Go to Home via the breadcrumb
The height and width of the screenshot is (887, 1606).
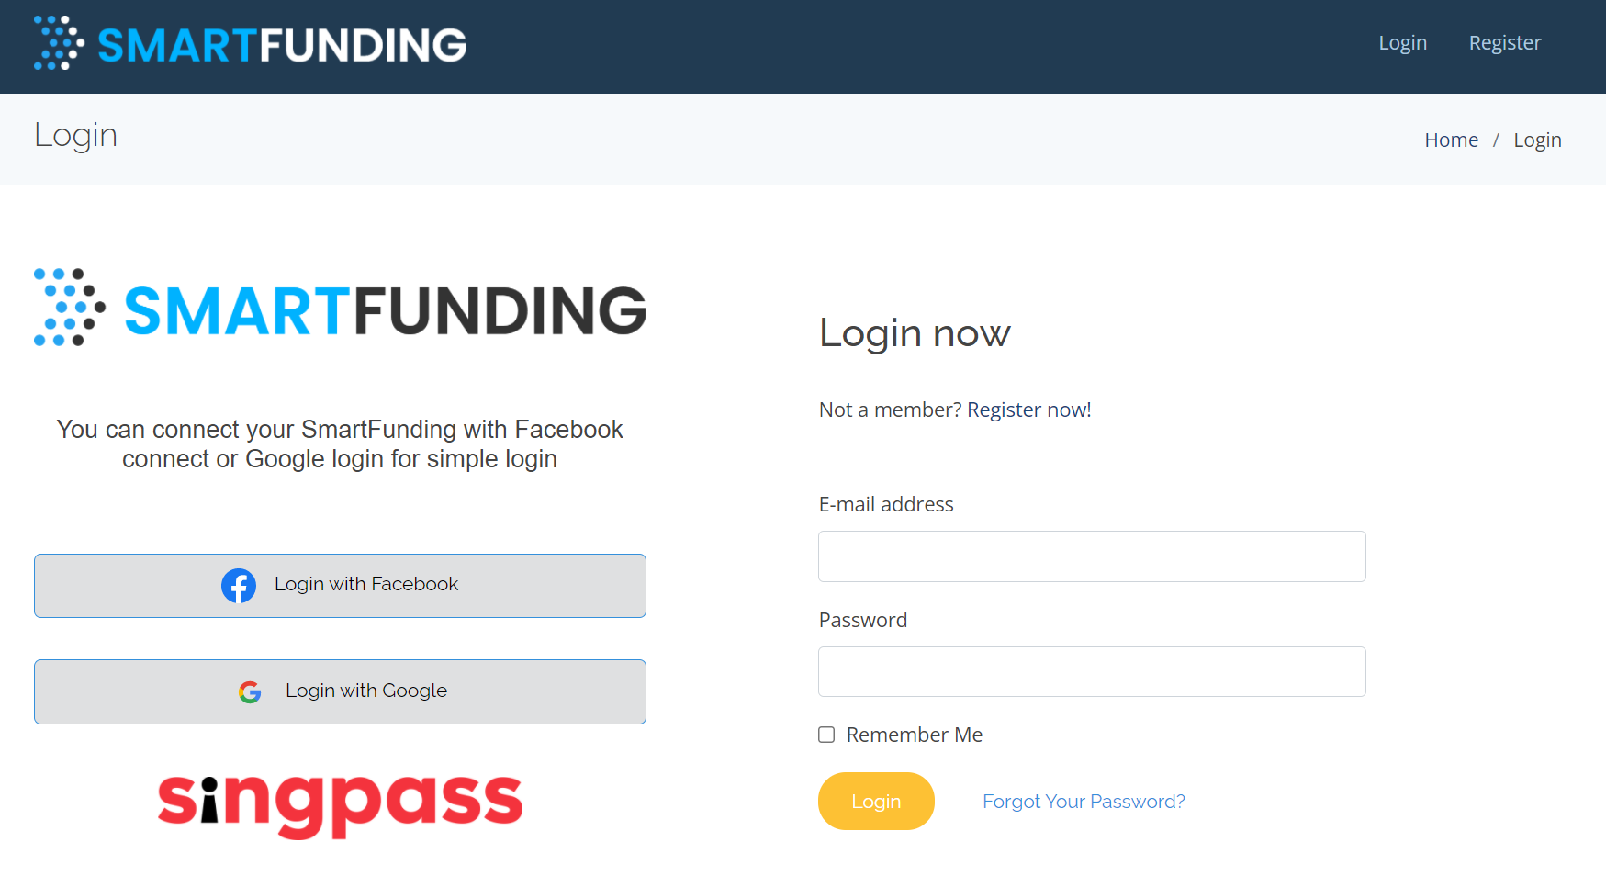click(1451, 140)
